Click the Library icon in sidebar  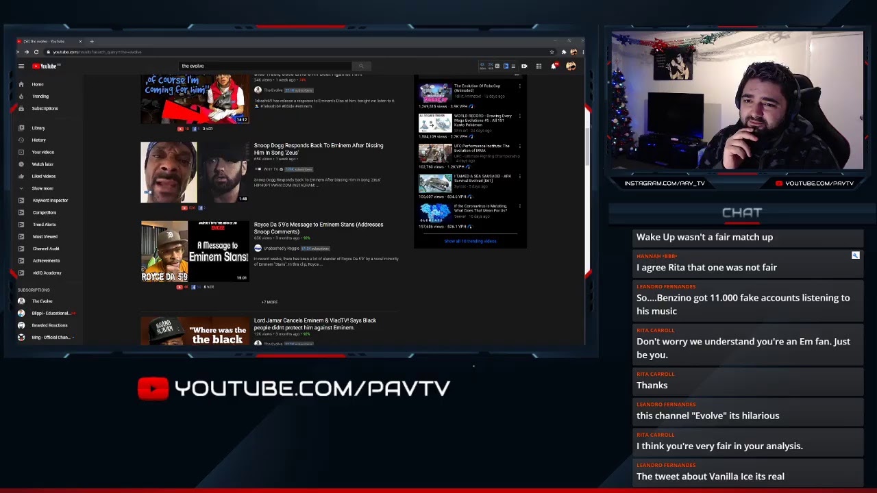[x=21, y=128]
